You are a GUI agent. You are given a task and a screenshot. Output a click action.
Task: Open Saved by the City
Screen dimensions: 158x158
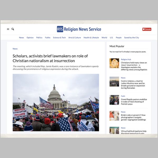coord(132,38)
